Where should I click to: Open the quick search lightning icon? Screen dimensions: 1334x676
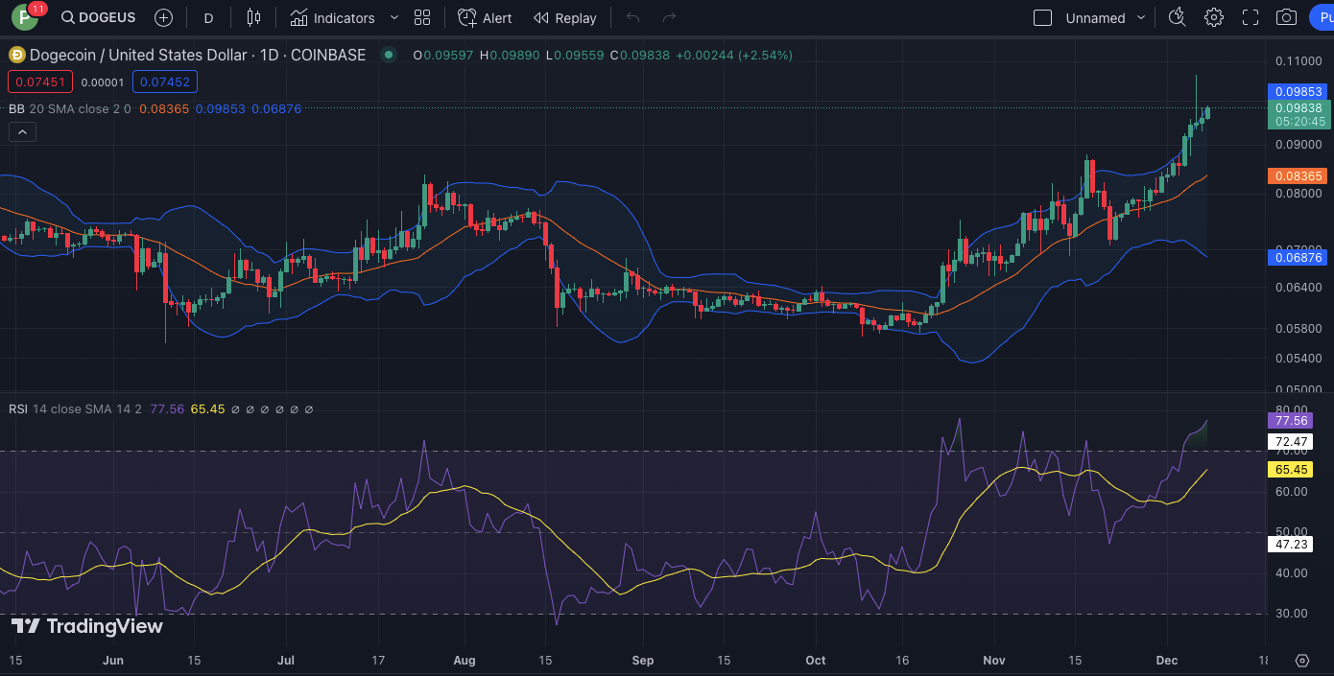pyautogui.click(x=1178, y=17)
